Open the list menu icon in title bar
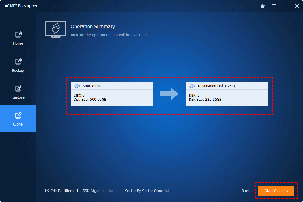303x202 pixels. (x=274, y=6)
